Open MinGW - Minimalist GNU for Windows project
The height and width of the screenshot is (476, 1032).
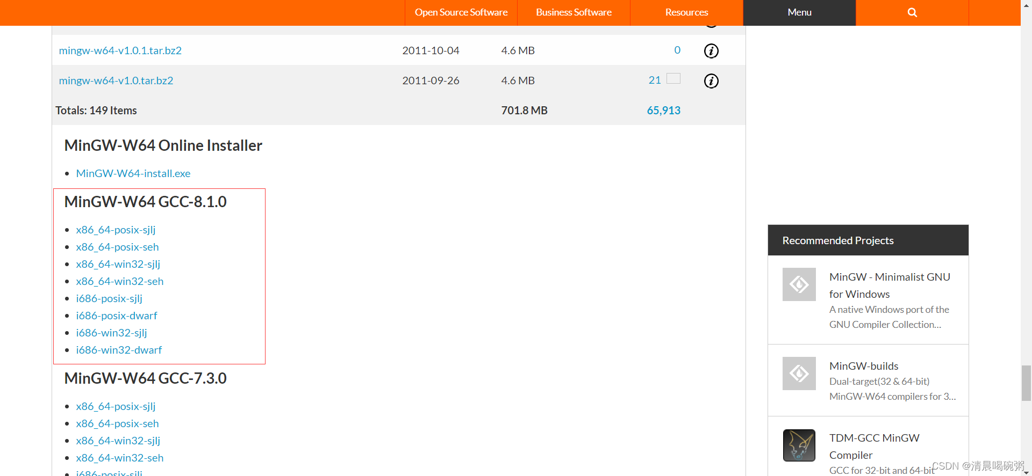(890, 285)
